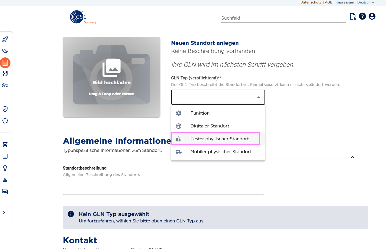
Task: Close the GLN Typ dropdown arrow
Action: pyautogui.click(x=259, y=97)
